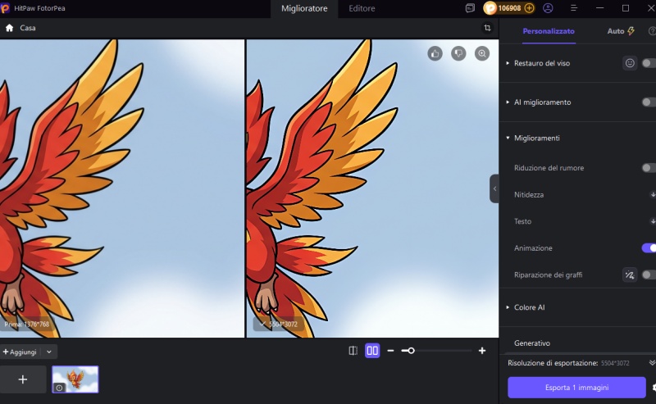Viewport: 656px width, 404px height.
Task: Collapse the Miglioramenti section
Action: tap(508, 138)
